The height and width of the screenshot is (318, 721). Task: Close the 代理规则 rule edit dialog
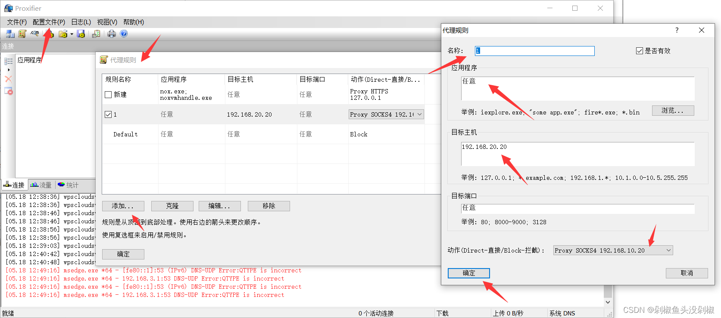[x=702, y=30]
